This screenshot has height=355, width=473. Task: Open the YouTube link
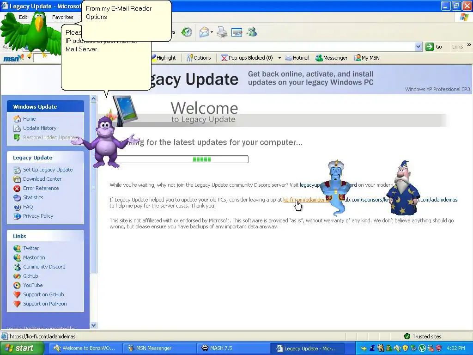pyautogui.click(x=33, y=285)
